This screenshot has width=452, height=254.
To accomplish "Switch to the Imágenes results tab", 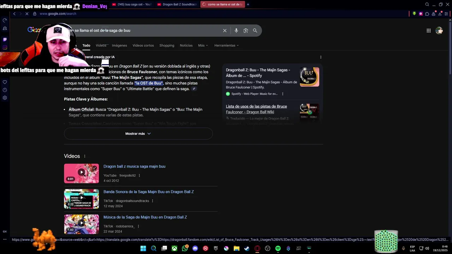I will tap(119, 46).
